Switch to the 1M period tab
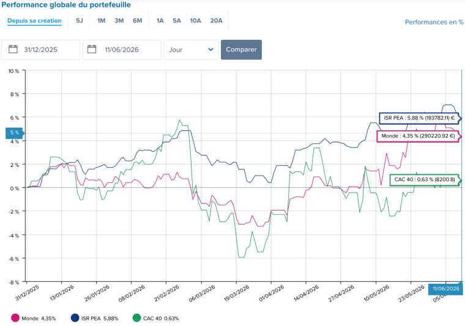 pyautogui.click(x=101, y=21)
